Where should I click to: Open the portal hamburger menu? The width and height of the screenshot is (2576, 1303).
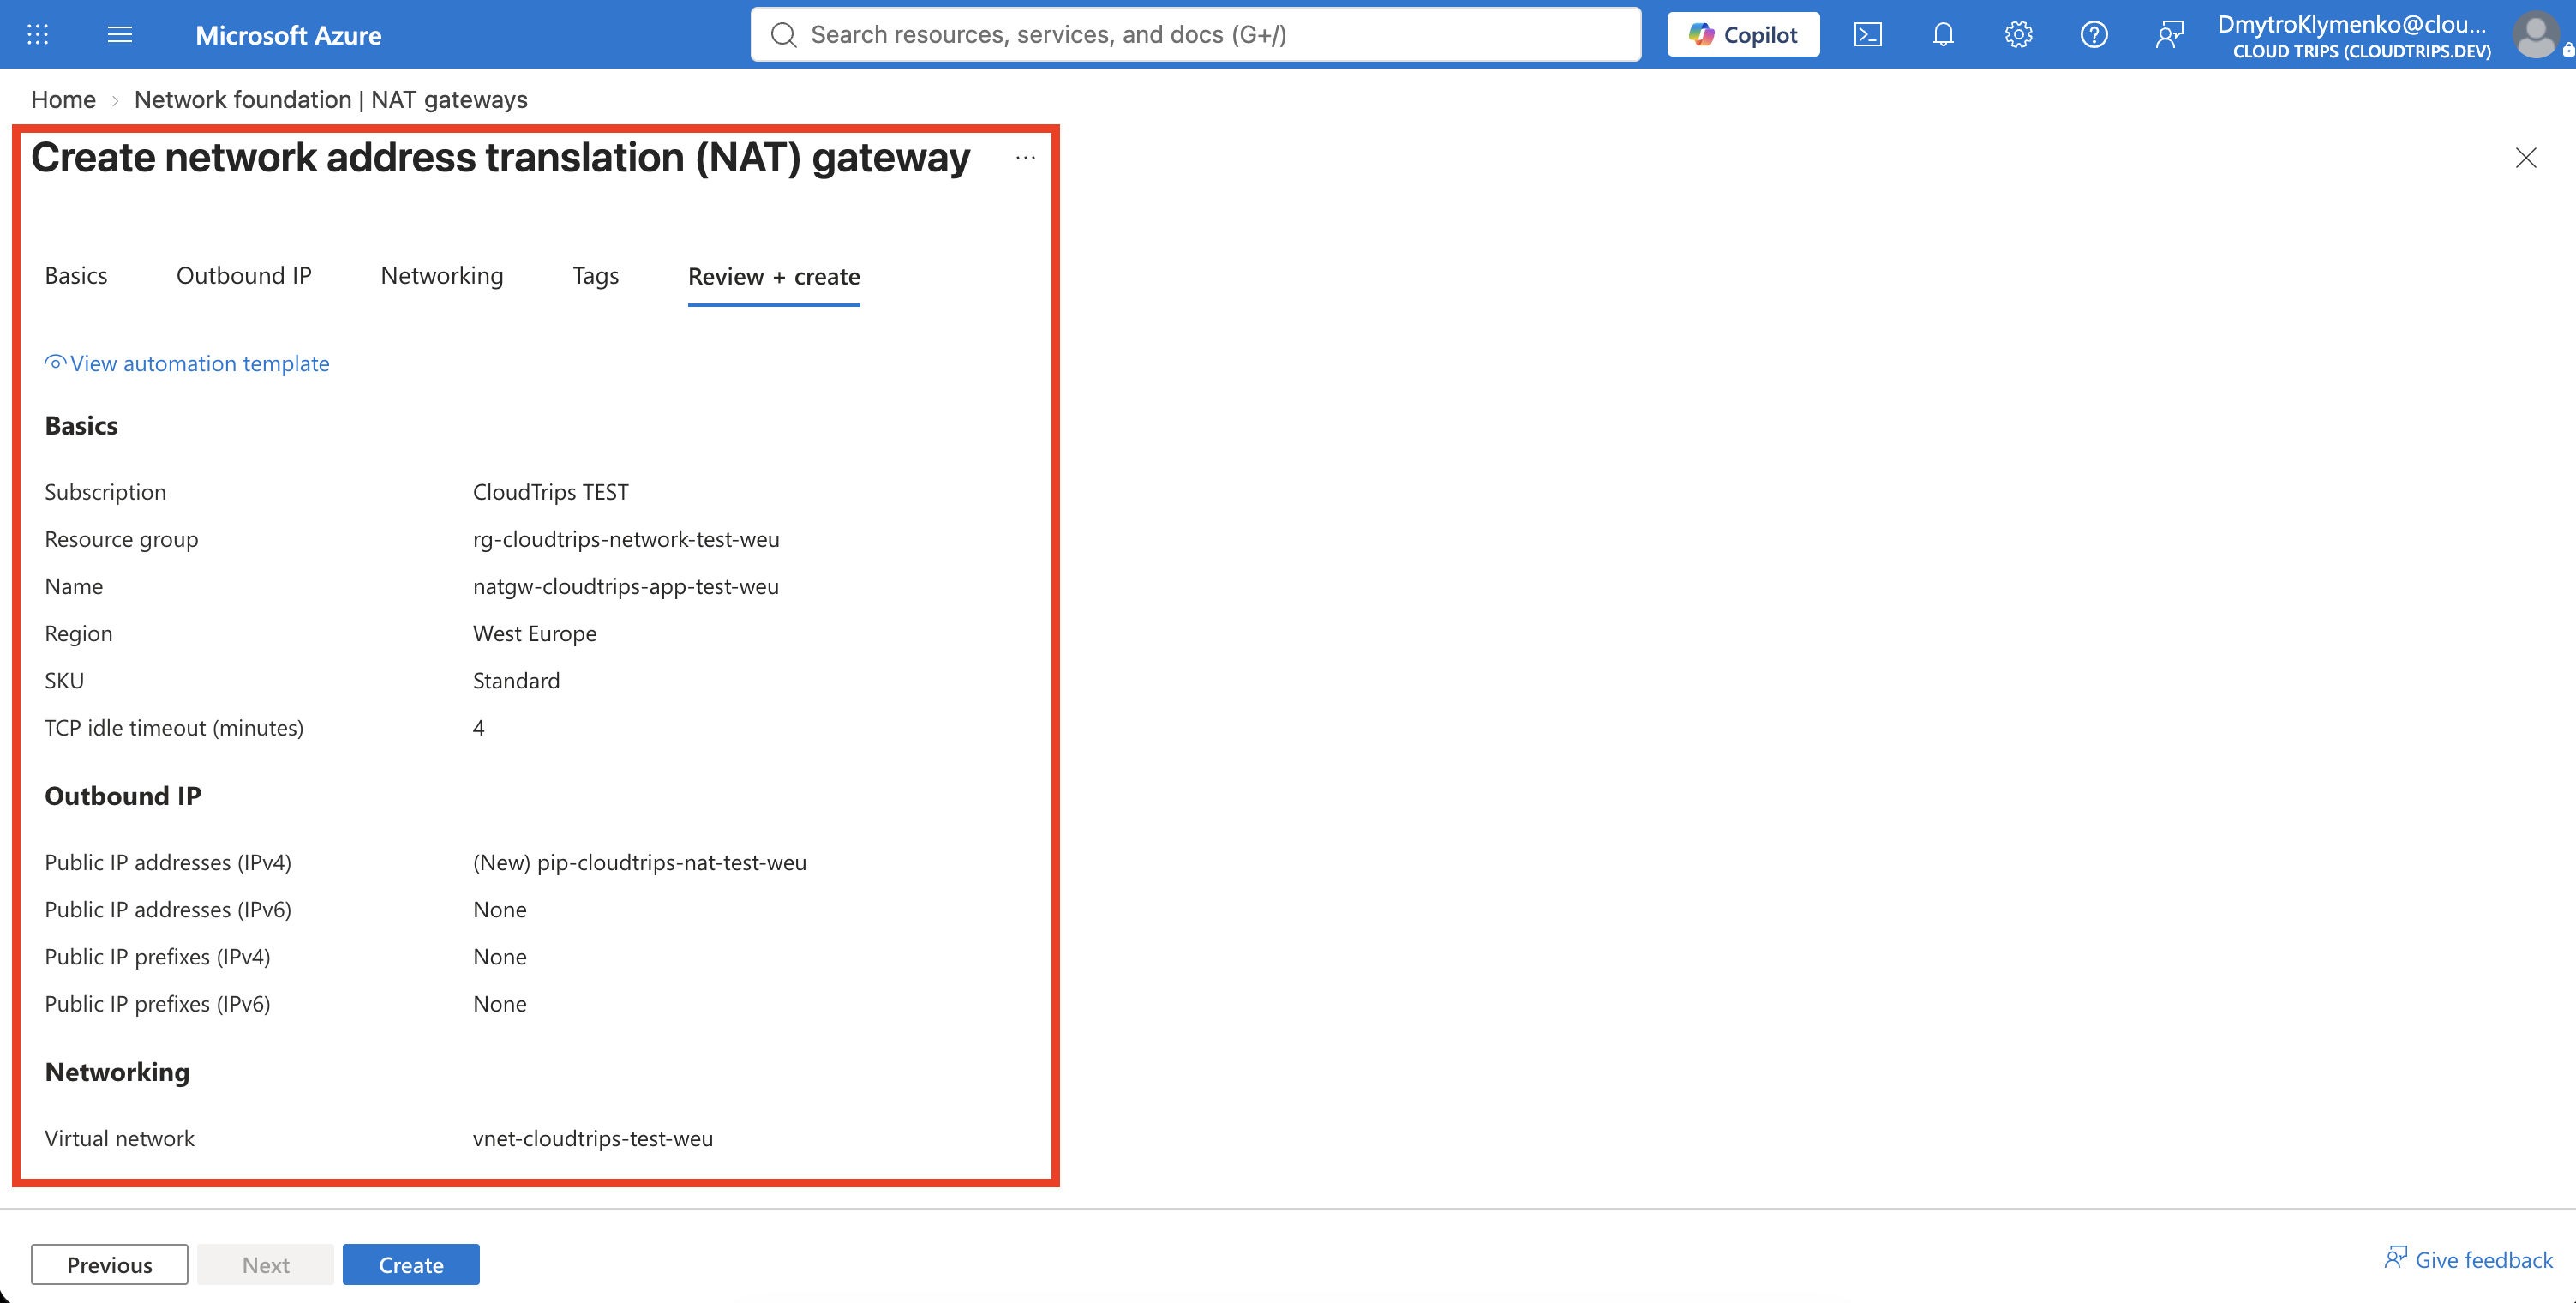tap(120, 35)
